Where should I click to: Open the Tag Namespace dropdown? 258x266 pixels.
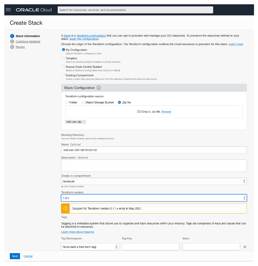tap(90, 247)
